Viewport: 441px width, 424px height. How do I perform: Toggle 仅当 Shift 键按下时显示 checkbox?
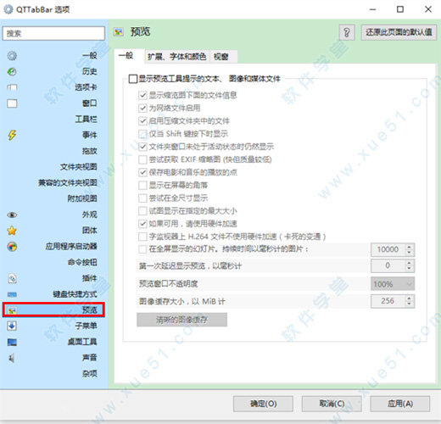pyautogui.click(x=142, y=134)
